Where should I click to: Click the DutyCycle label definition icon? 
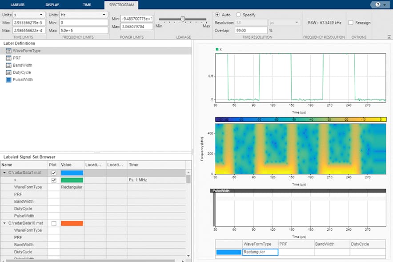point(8,72)
